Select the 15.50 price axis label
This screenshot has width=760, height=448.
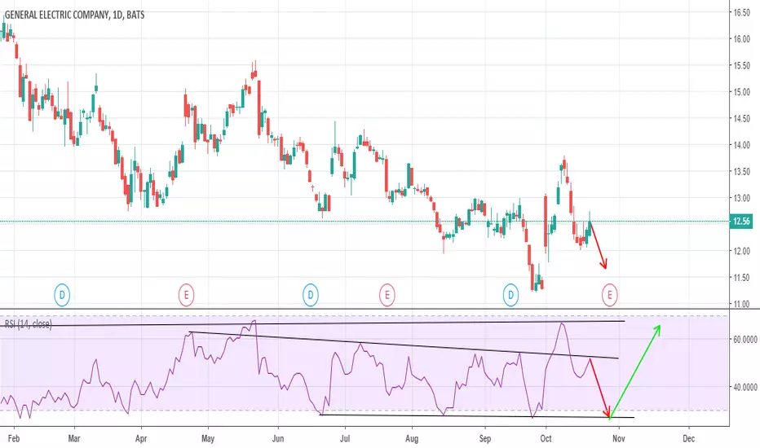(x=741, y=65)
